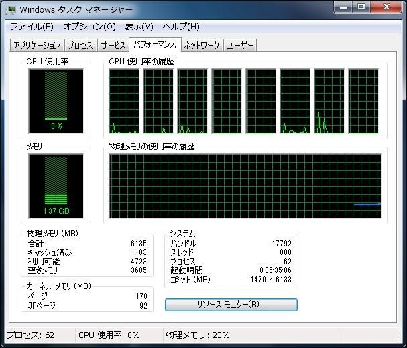Open the オプション(O) menu
Viewport: 407px width, 348px height.
click(90, 27)
